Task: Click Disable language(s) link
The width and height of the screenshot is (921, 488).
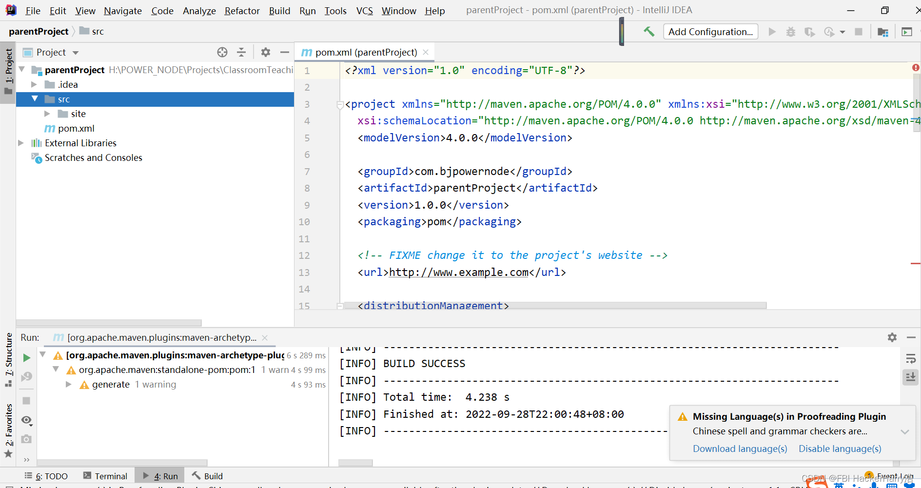Action: (840, 449)
